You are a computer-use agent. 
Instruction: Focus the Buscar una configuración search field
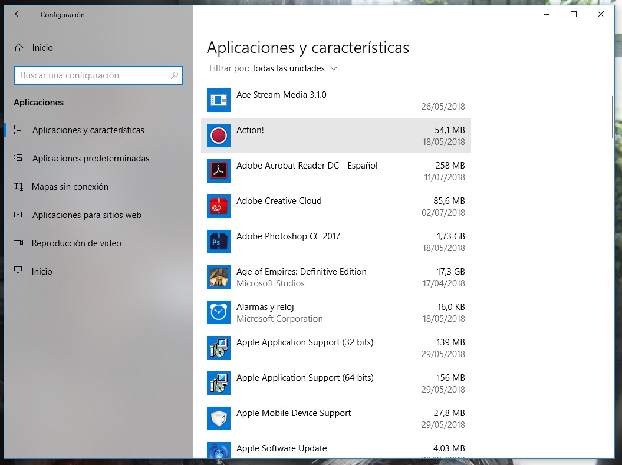tap(94, 75)
